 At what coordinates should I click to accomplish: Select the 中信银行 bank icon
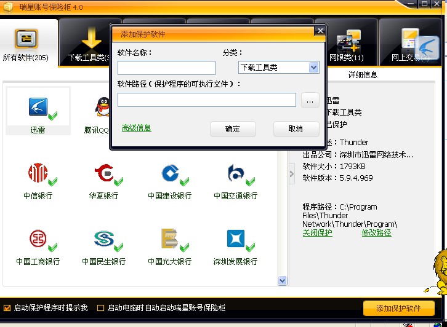click(x=38, y=173)
